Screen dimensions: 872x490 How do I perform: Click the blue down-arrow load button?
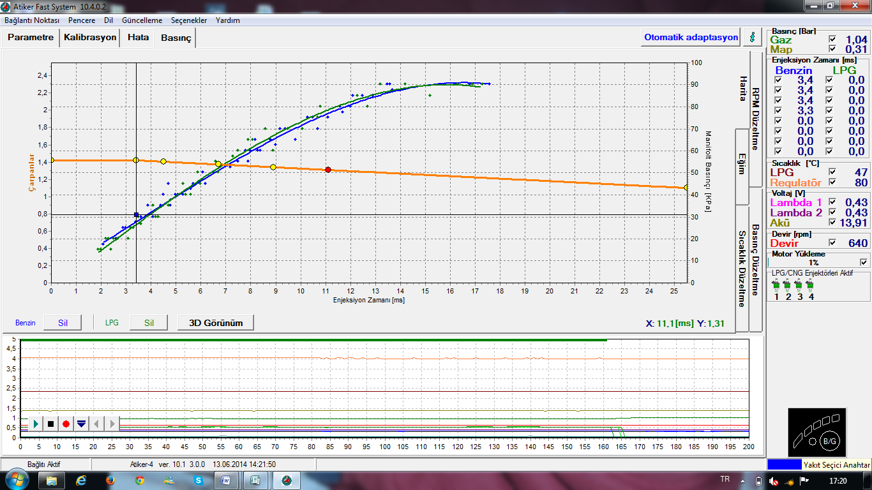pyautogui.click(x=81, y=424)
